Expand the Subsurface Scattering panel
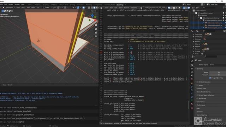 [x=203, y=92]
